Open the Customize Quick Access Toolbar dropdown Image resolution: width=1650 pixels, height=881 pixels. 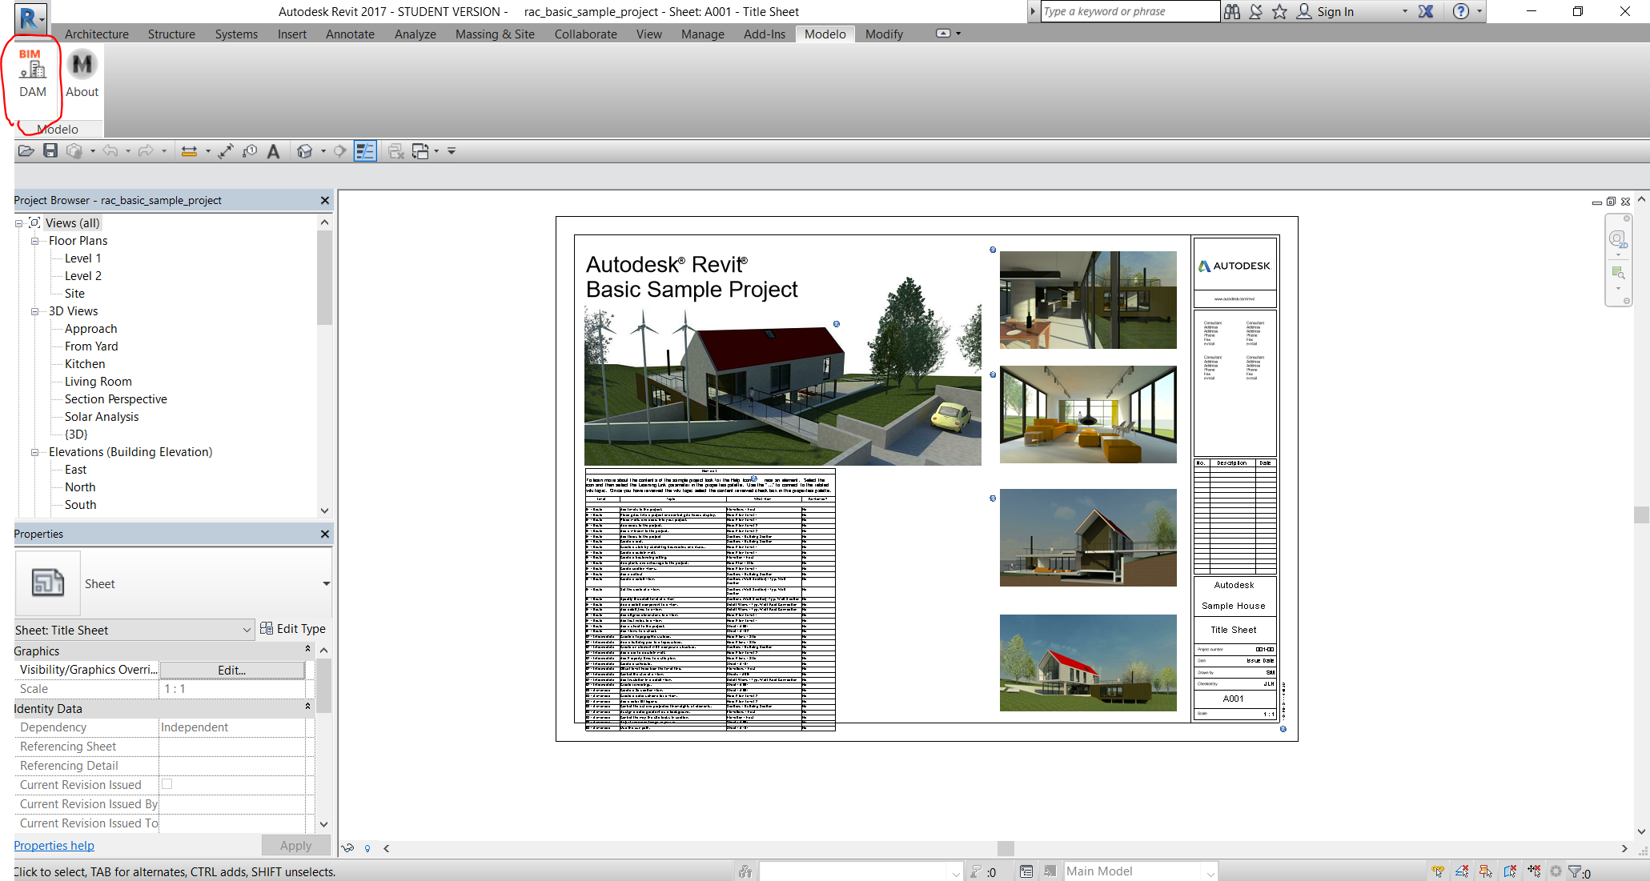coord(452,150)
